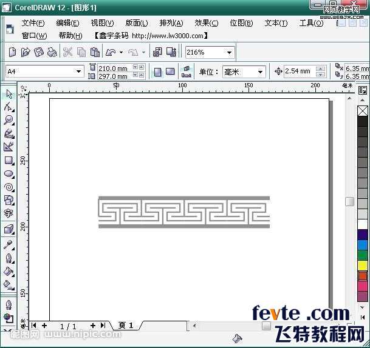Image resolution: width=370 pixels, height=348 pixels.
Task: Click the Print icon
Action: pos(52,52)
